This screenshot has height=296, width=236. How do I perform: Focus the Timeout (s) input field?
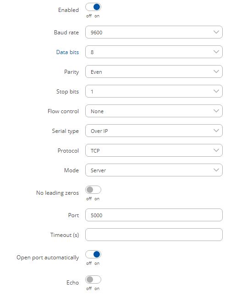(x=154, y=235)
